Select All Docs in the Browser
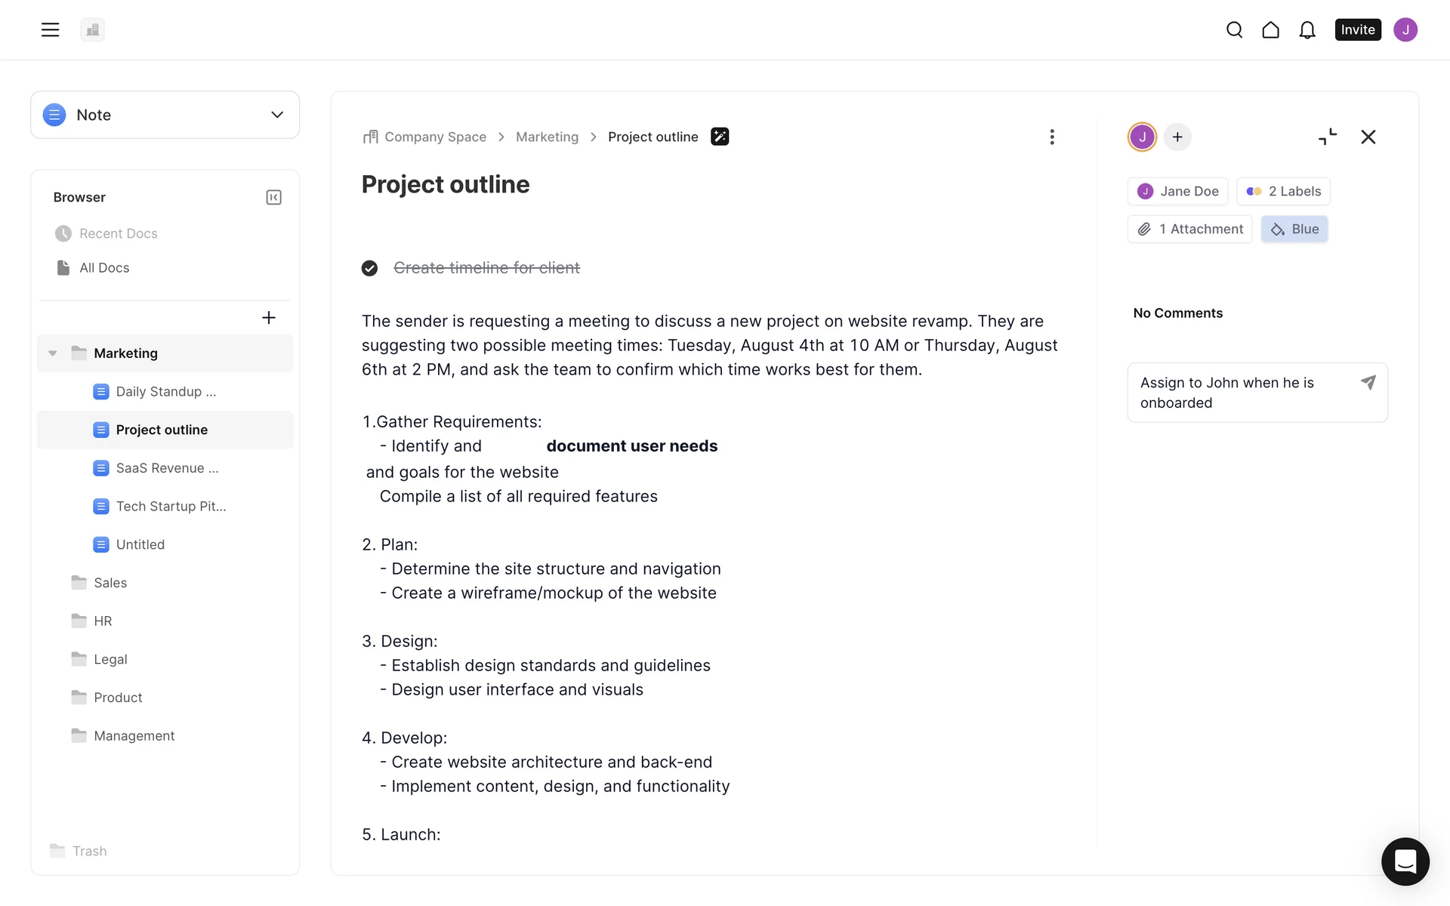Image resolution: width=1450 pixels, height=906 pixels. point(104,268)
